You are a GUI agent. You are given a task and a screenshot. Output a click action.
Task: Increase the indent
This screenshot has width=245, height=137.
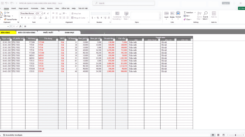(68, 18)
